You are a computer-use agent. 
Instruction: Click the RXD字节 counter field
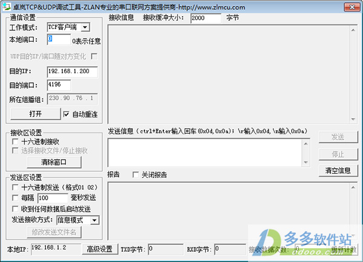pyautogui.click(x=230, y=249)
